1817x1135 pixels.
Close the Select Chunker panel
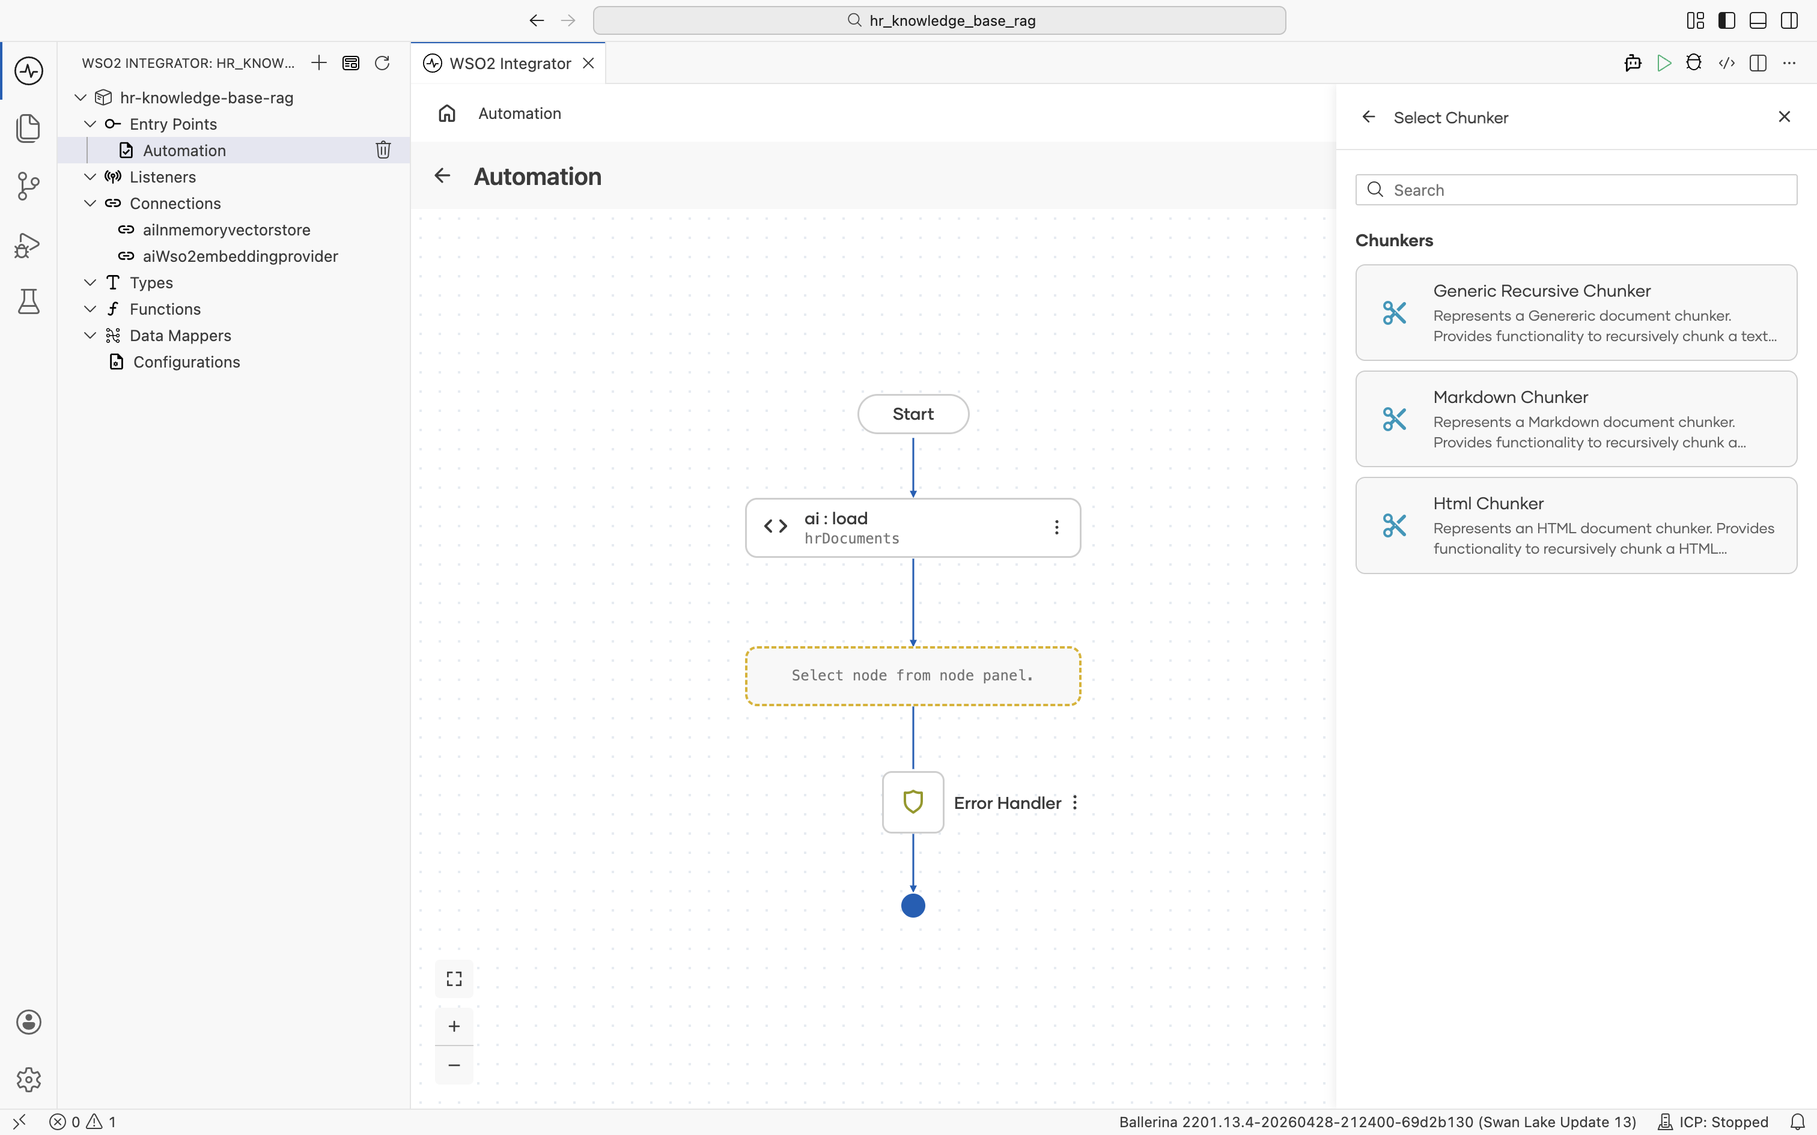1785,117
